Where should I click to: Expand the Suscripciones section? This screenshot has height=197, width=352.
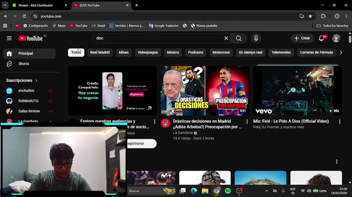tap(22, 80)
